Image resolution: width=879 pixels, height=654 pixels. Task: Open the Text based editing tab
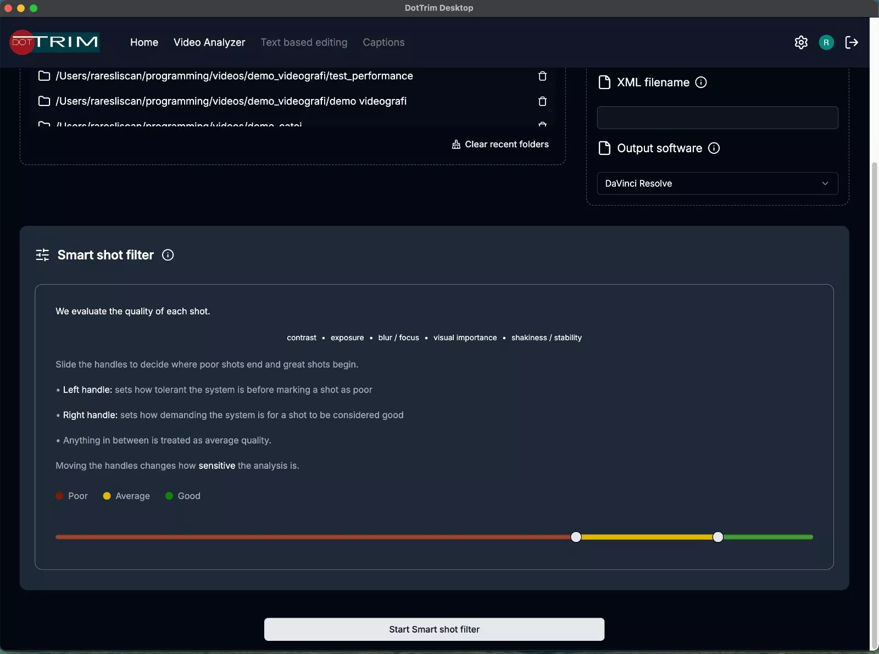point(304,42)
